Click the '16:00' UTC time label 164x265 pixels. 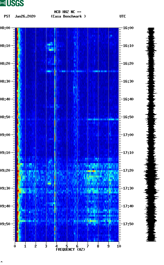tap(128, 28)
